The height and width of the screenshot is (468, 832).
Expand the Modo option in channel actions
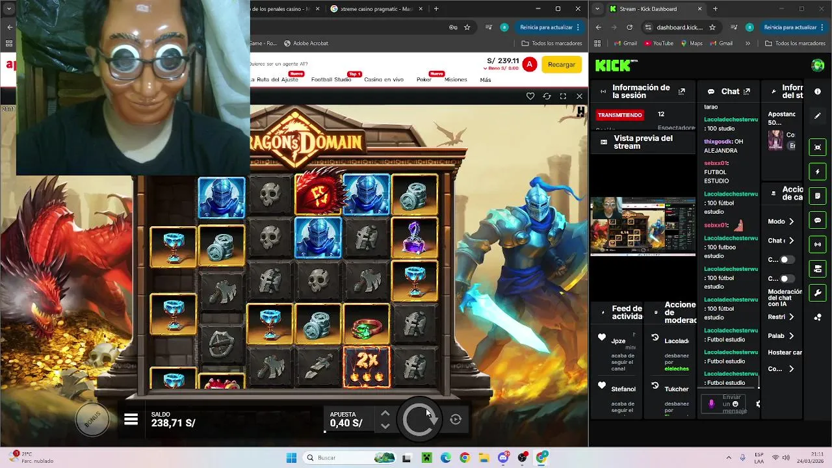781,222
